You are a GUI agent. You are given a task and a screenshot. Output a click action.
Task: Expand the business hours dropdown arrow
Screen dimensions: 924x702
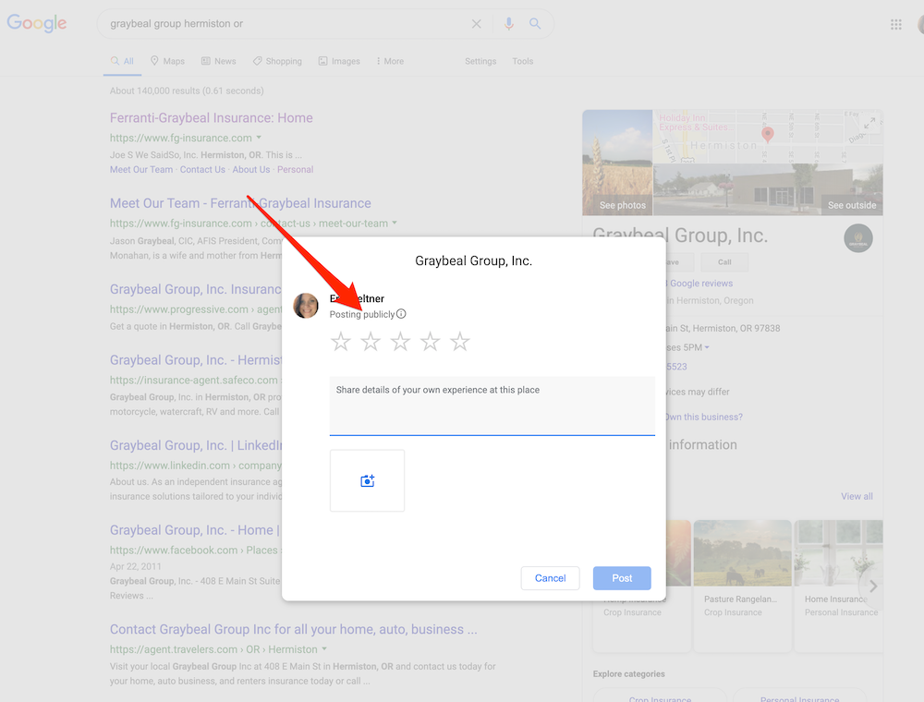coord(707,347)
